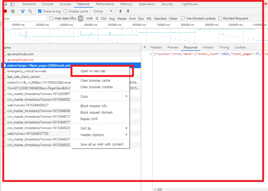Viewport: 268px width, 191px height.
Task: Toggle the Preserve log checkbox
Action: pyautogui.click(x=40, y=11)
